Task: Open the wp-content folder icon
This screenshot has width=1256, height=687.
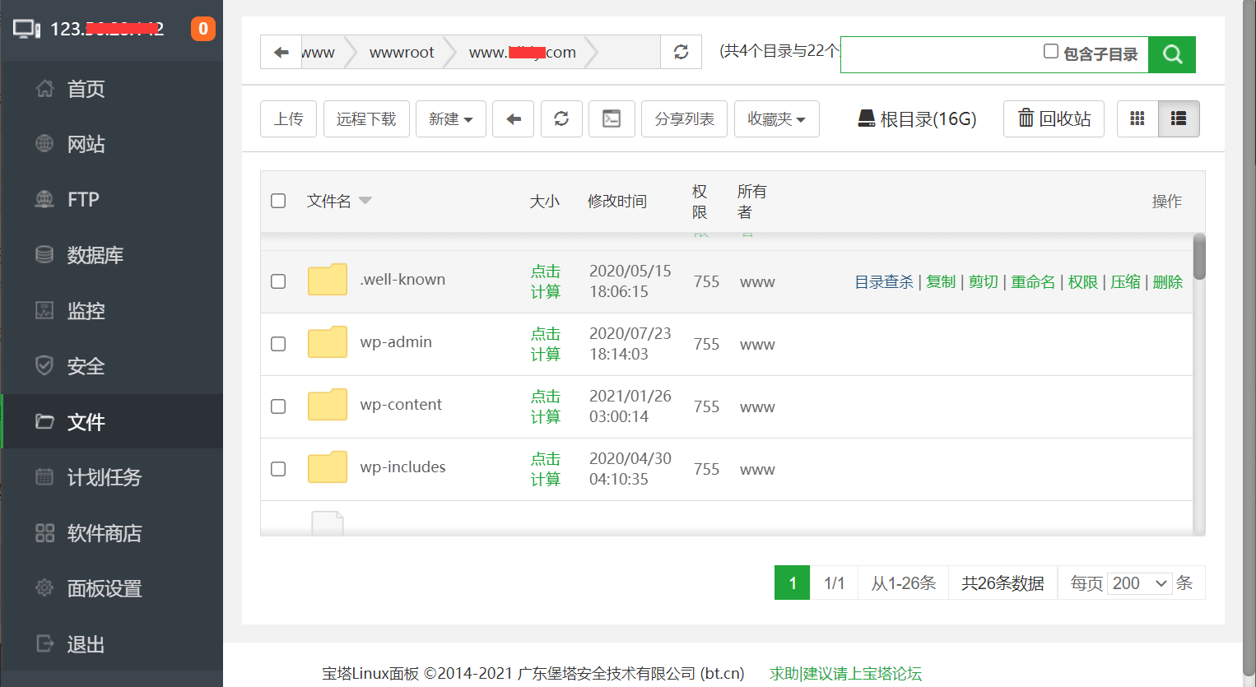Action: point(327,405)
